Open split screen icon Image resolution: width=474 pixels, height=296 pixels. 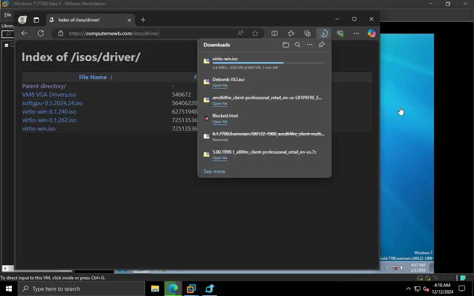(x=274, y=33)
